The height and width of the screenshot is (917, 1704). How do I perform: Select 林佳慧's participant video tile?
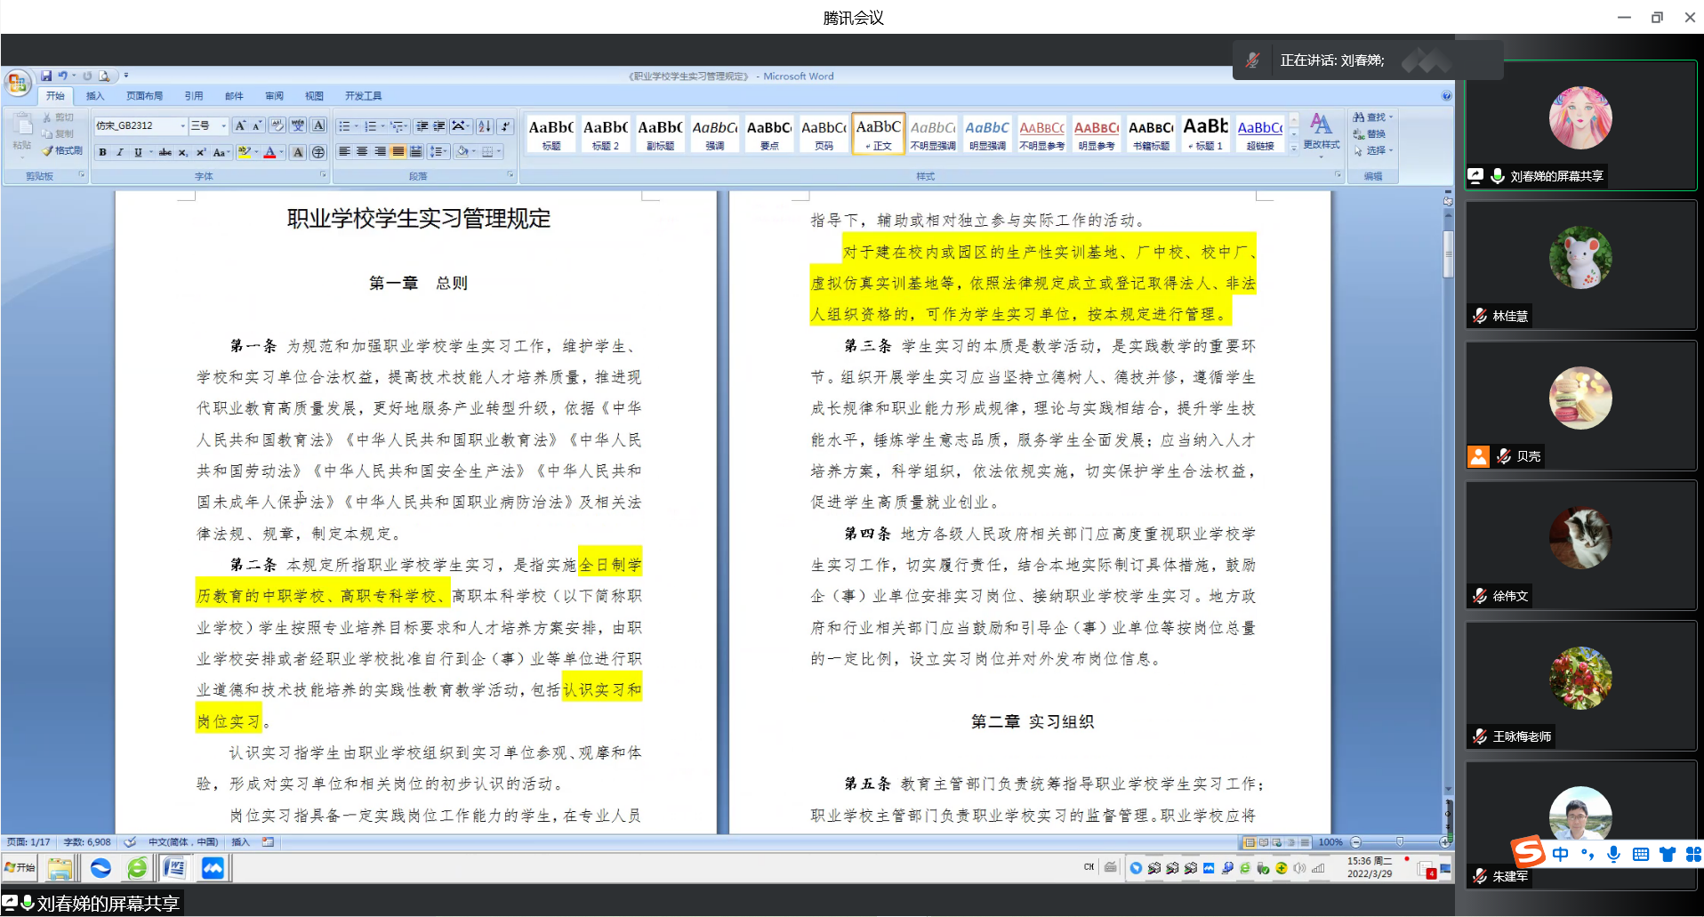click(x=1580, y=265)
